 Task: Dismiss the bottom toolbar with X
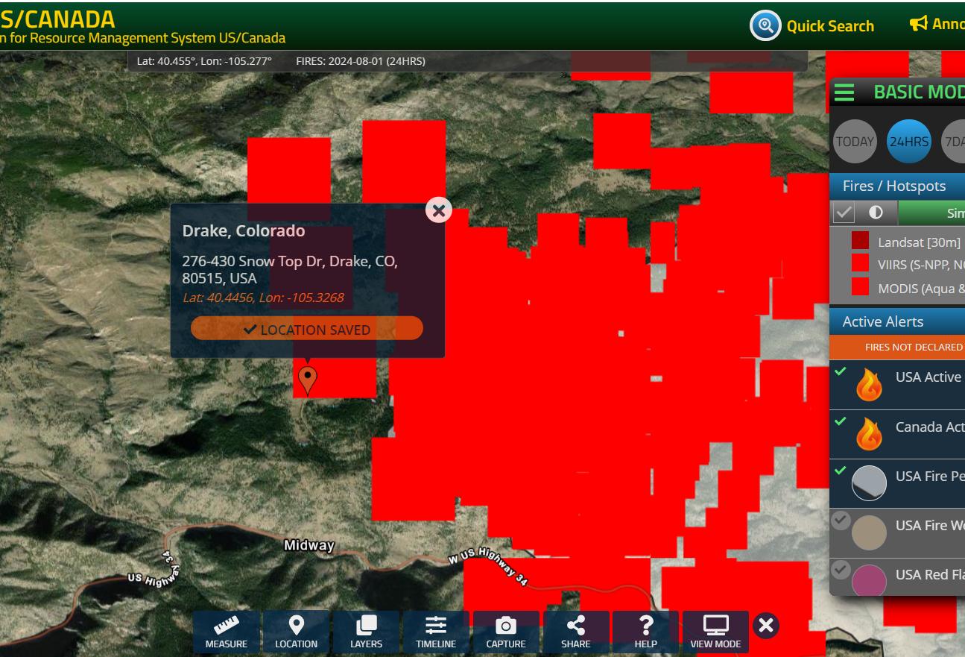tap(766, 626)
